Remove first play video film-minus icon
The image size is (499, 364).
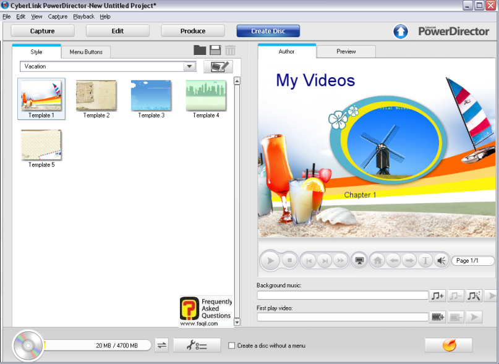(456, 317)
